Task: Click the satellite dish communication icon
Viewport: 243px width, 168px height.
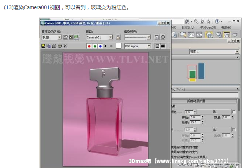Action: (x=202, y=21)
